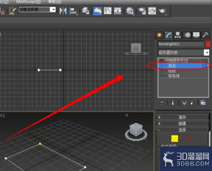Select the 可编辑样条线 stack entry
Viewport: 212px width, 171px height.
176,61
